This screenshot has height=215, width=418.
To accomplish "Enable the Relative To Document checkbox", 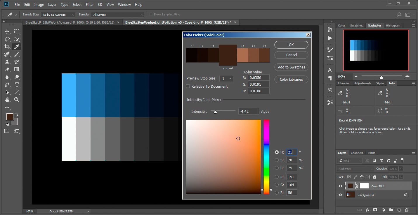I will click(188, 86).
